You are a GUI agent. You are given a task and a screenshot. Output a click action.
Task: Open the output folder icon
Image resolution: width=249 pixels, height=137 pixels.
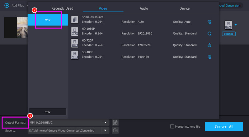tap(115, 130)
